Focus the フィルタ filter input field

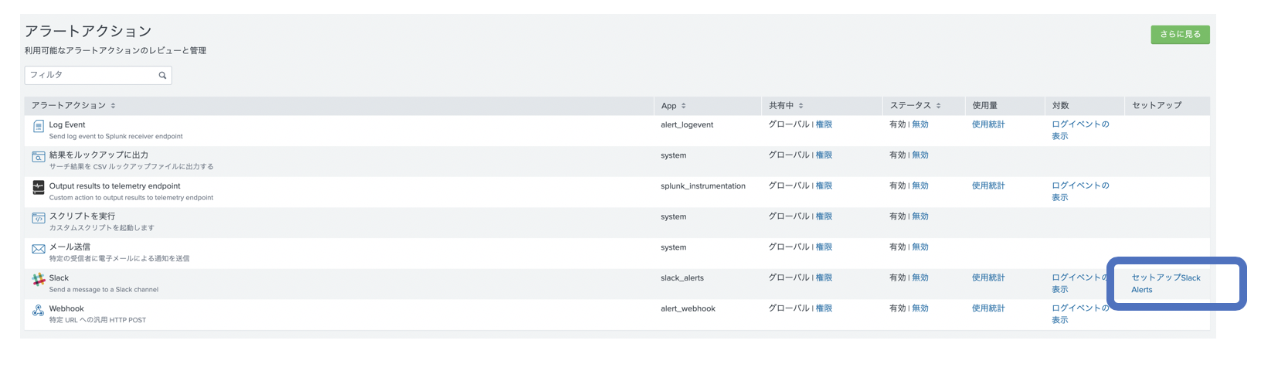click(x=98, y=75)
